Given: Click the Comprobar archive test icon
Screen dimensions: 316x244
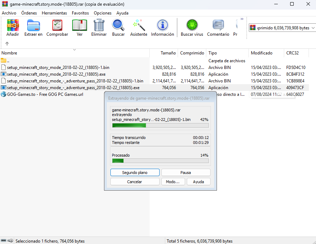Looking at the screenshot, I should [57, 25].
